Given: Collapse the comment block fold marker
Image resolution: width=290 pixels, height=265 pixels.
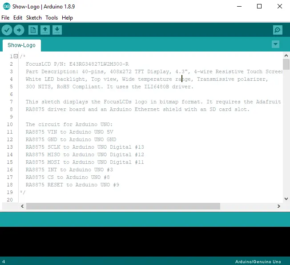Looking at the screenshot, I should tap(16, 56).
